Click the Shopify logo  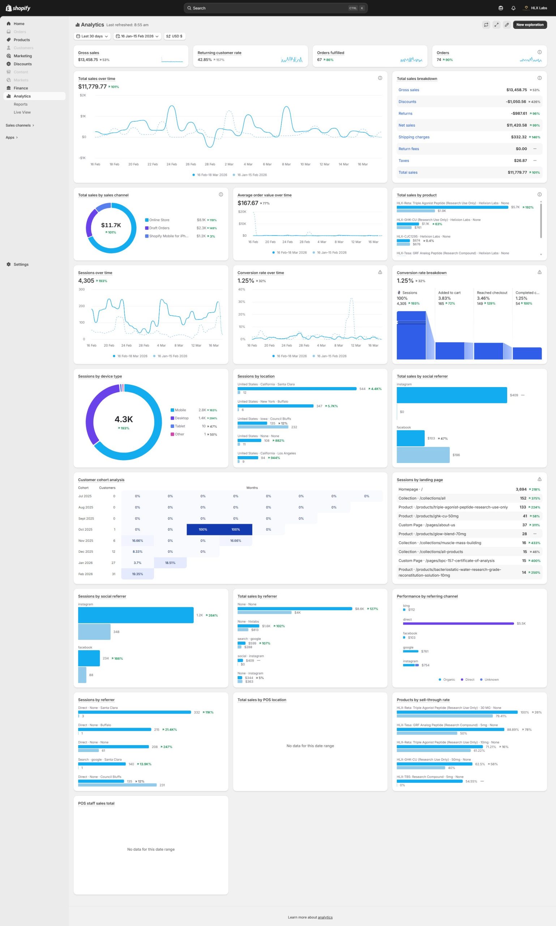(x=18, y=8)
